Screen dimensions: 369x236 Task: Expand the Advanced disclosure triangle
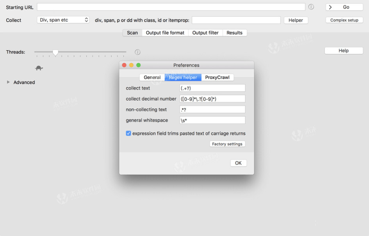pyautogui.click(x=8, y=82)
